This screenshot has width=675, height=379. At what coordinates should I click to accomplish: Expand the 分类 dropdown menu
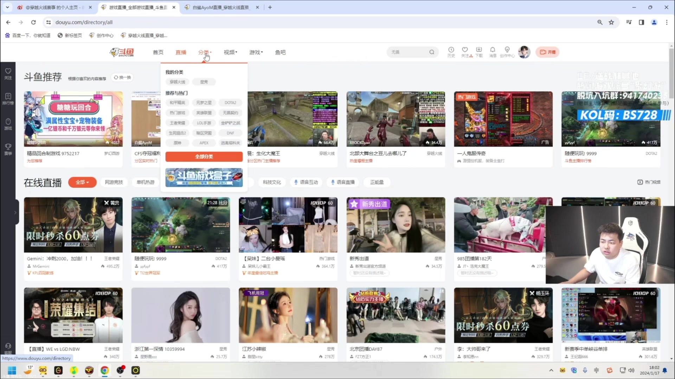click(205, 52)
